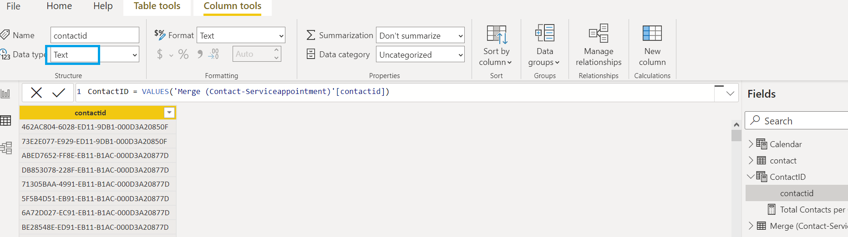
Task: Click the thousands separator icon
Action: [x=200, y=54]
